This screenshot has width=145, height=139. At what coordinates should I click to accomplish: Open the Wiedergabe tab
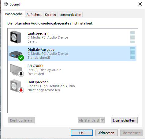[14, 14]
